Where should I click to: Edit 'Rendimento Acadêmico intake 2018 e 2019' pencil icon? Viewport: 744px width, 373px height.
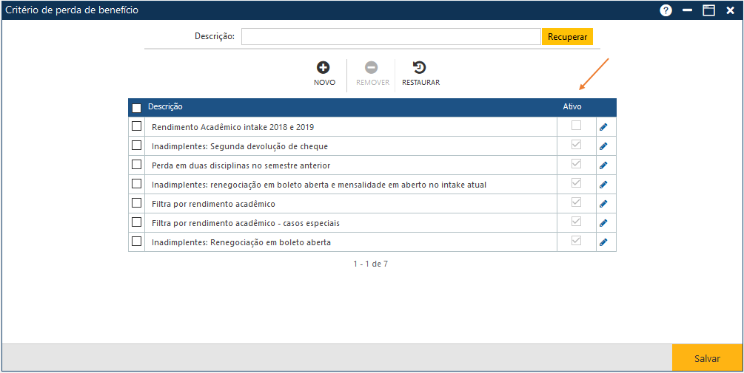(x=603, y=127)
